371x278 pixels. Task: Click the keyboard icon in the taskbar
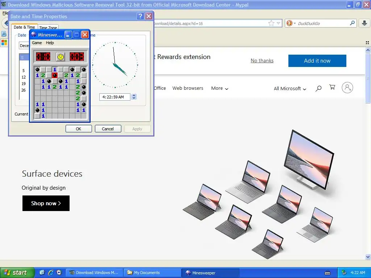328,273
